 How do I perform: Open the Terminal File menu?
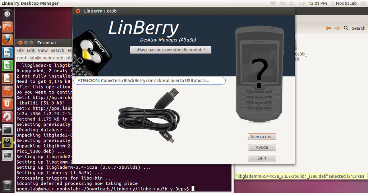(20, 50)
